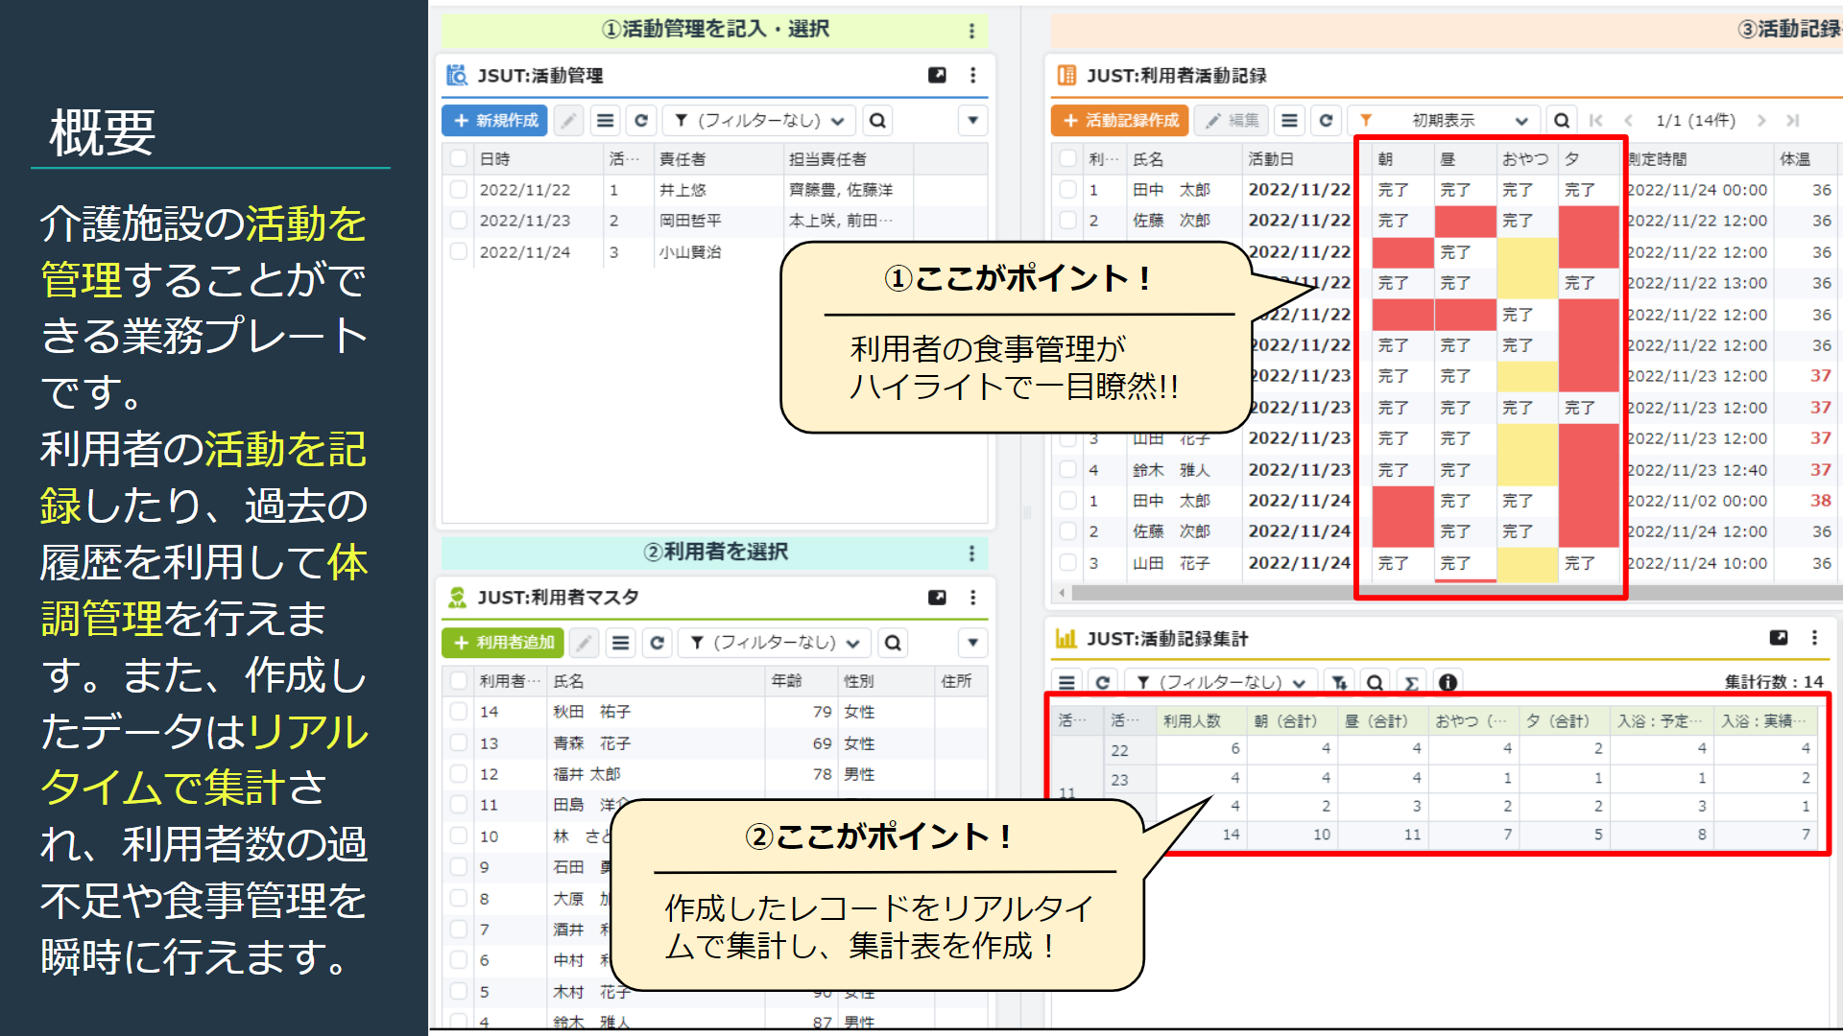Click the expand icon on JUST:活動管理 header
This screenshot has width=1843, height=1036.
click(937, 75)
